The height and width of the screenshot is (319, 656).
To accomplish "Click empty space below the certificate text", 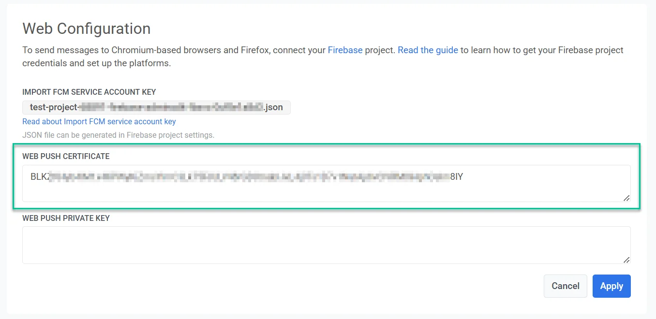I will pos(326,192).
